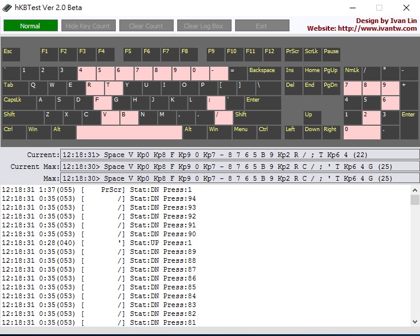Click the ScrLk key tile
Image resolution: width=420 pixels, height=336 pixels.
pyautogui.click(x=312, y=54)
